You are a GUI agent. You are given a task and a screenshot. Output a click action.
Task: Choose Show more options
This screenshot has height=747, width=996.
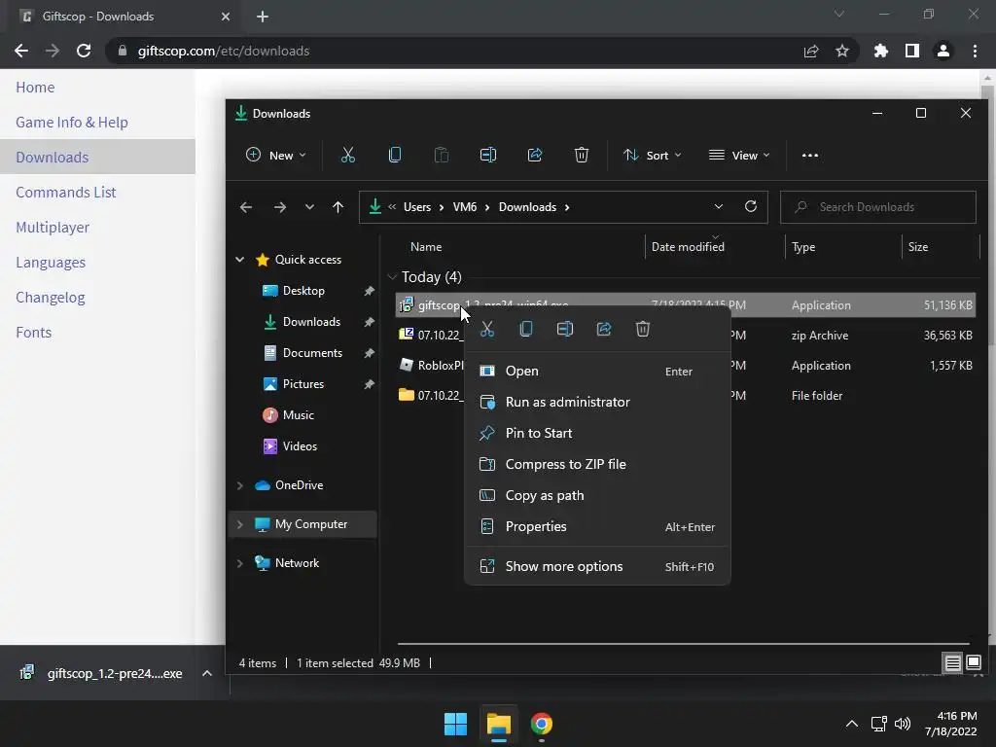597,567
